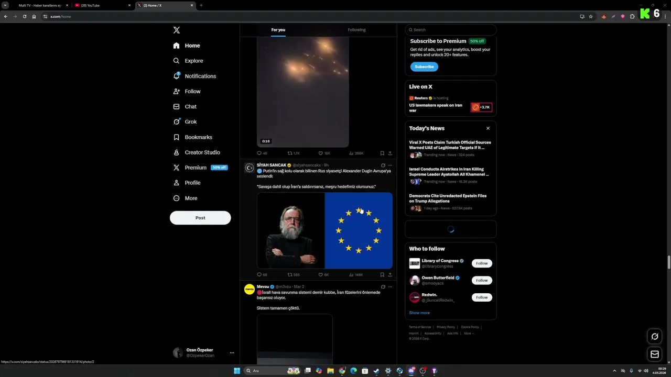Open the Grok explain icon on the Mevzu post
Viewport: 671px width, 377px height.
(383, 287)
